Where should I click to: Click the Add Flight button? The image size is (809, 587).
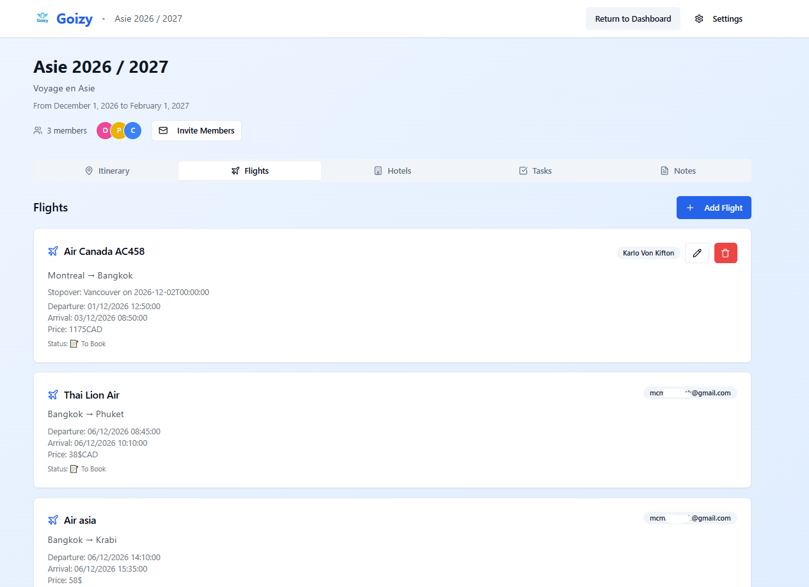714,208
